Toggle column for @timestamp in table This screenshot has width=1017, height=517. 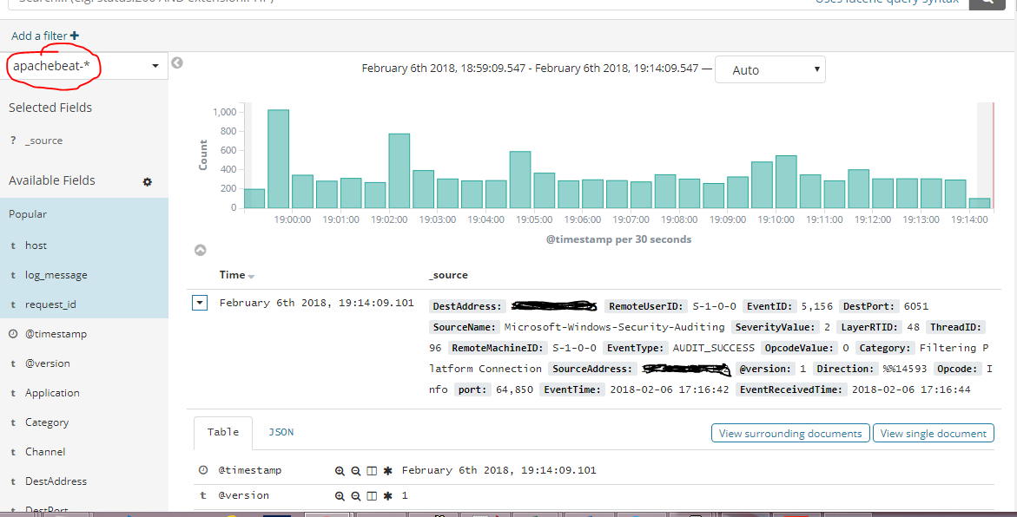pyautogui.click(x=372, y=471)
